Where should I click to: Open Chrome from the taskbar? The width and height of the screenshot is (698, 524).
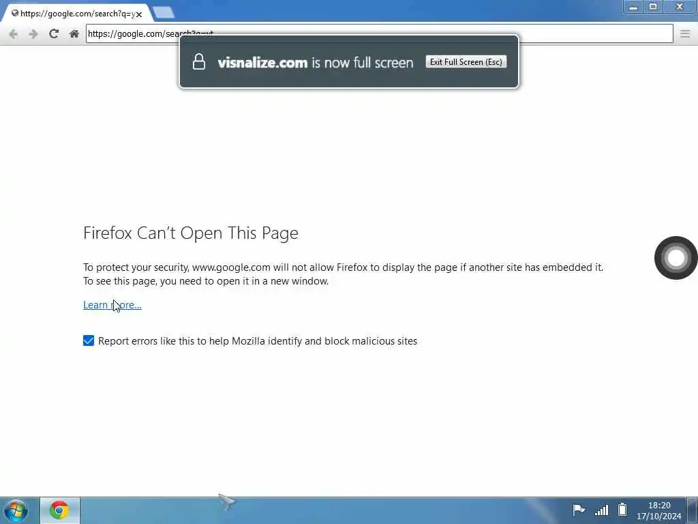coord(60,510)
